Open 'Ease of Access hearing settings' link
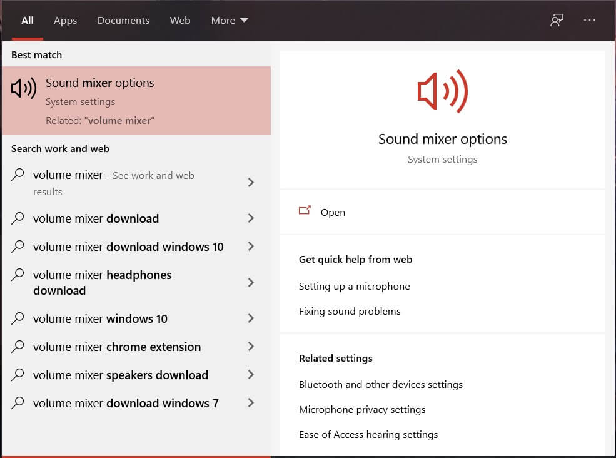This screenshot has height=458, width=616. point(368,435)
